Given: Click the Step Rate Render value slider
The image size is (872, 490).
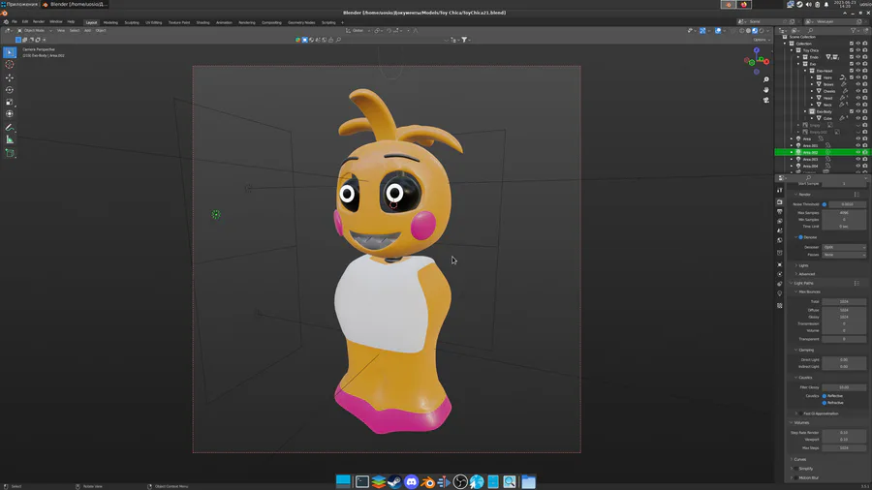Looking at the screenshot, I should coord(844,433).
